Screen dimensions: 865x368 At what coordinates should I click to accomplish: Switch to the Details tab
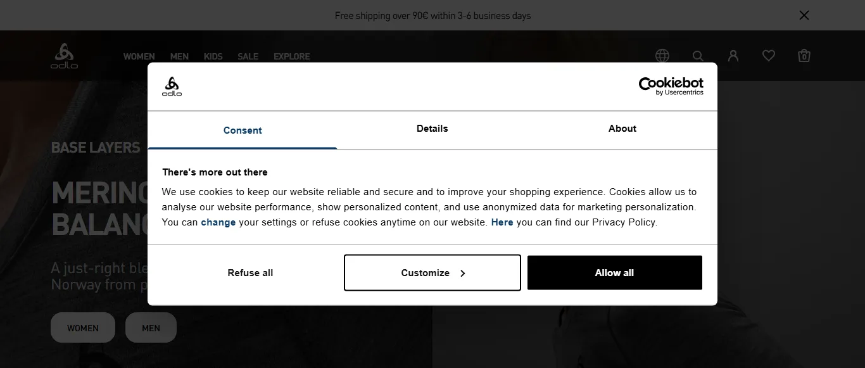pos(432,129)
